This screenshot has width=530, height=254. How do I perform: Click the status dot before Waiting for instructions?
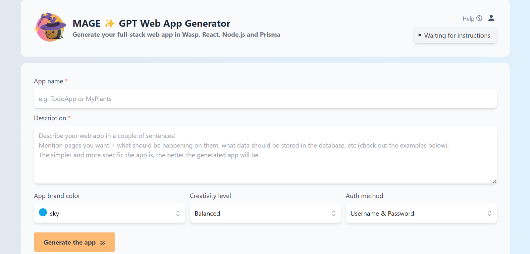[420, 35]
